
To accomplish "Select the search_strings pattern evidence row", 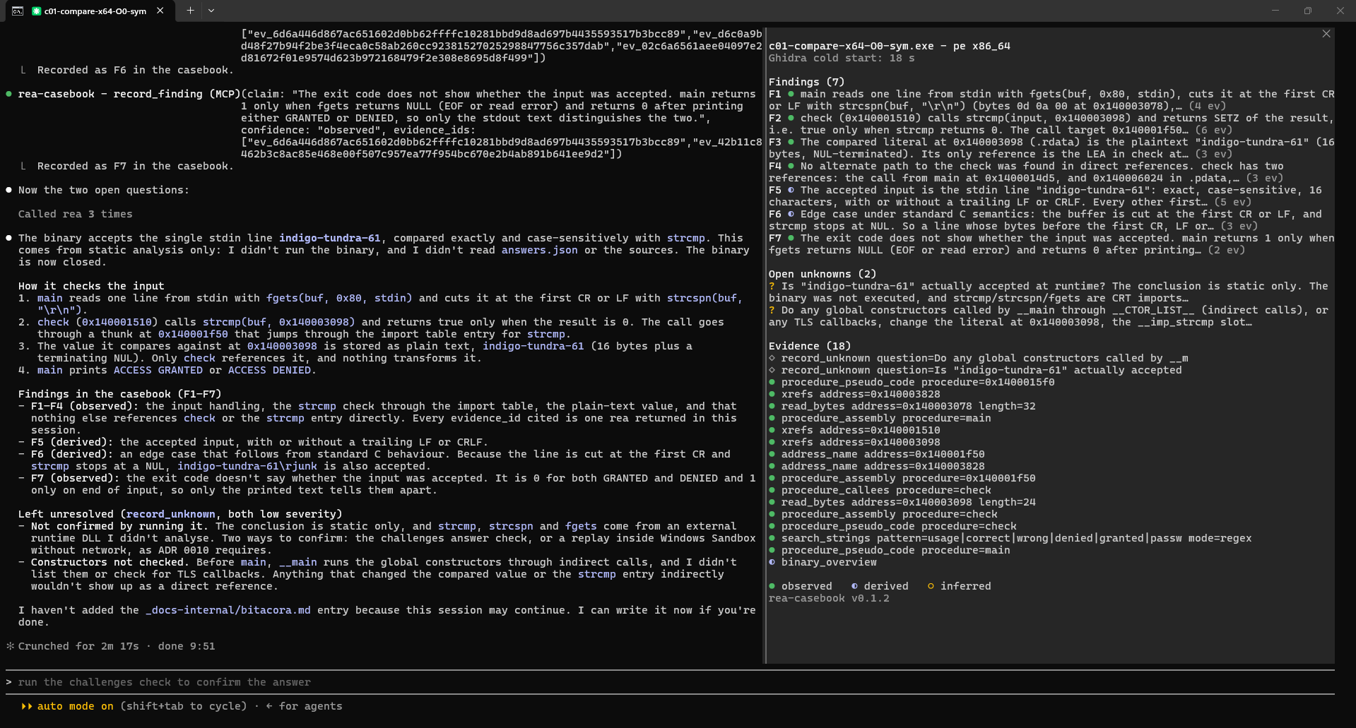I will (x=1010, y=538).
